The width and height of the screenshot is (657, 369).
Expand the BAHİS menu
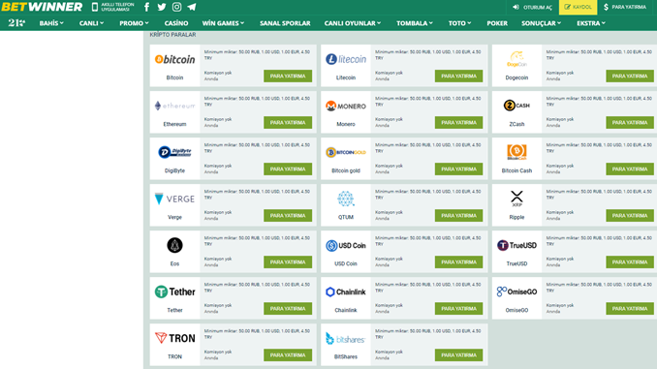tap(51, 23)
